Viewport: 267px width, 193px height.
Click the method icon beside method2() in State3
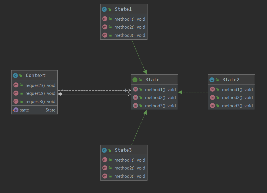(105, 168)
